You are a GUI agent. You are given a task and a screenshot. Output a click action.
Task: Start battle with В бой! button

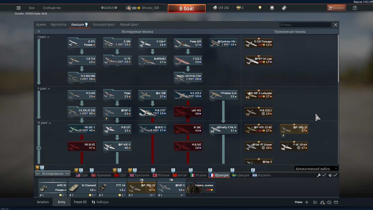[x=187, y=8]
